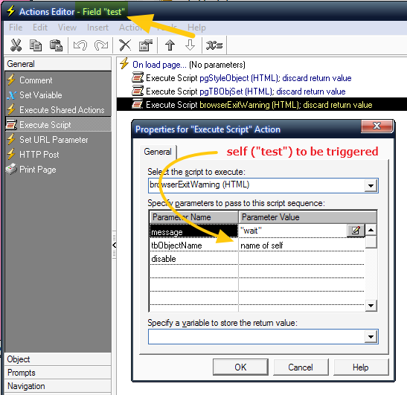Choose Set Variable in action list
This screenshot has height=395, width=407.
point(41,95)
